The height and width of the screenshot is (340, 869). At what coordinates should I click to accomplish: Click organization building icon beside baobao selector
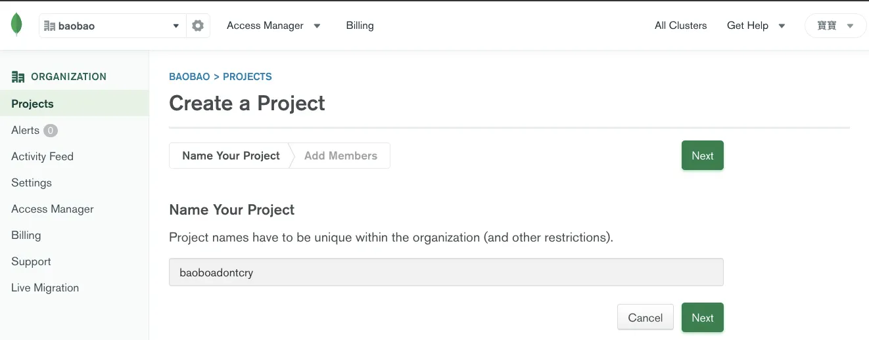(x=49, y=26)
